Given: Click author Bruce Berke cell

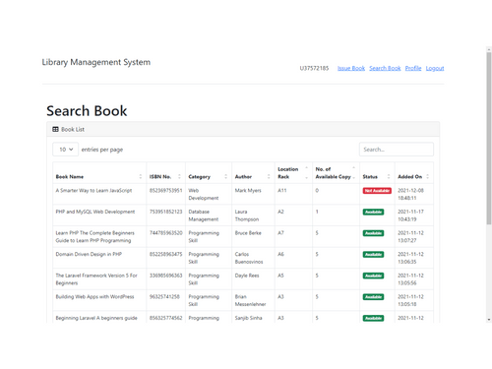Looking at the screenshot, I should point(253,237).
